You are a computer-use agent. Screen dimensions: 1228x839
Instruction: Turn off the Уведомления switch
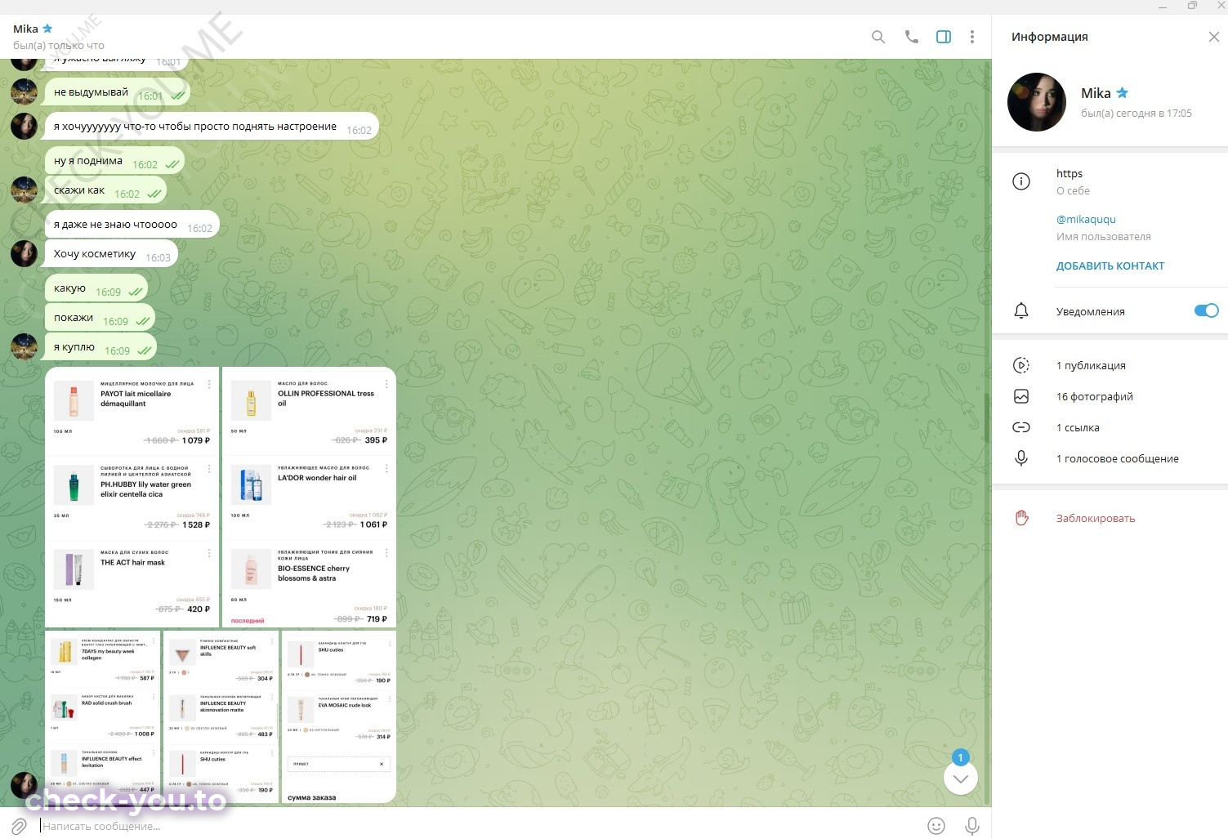point(1206,310)
